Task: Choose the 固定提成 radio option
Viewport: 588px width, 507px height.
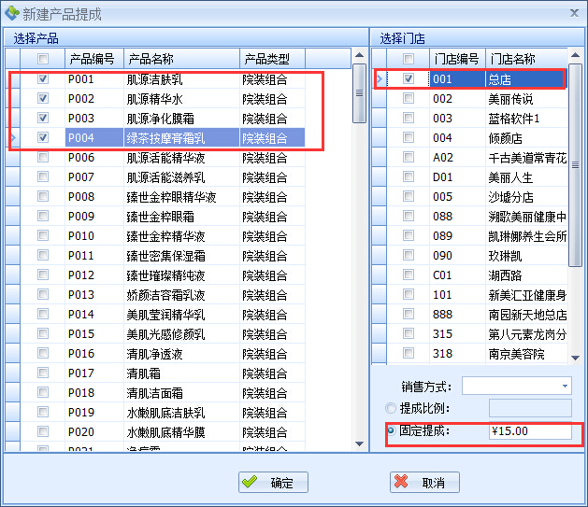Action: [x=390, y=431]
